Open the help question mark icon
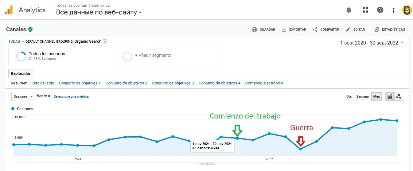The height and width of the screenshot is (171, 413). click(380, 10)
